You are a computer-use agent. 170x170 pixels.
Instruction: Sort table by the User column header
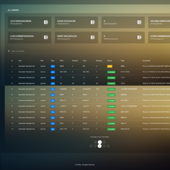coord(20,61)
